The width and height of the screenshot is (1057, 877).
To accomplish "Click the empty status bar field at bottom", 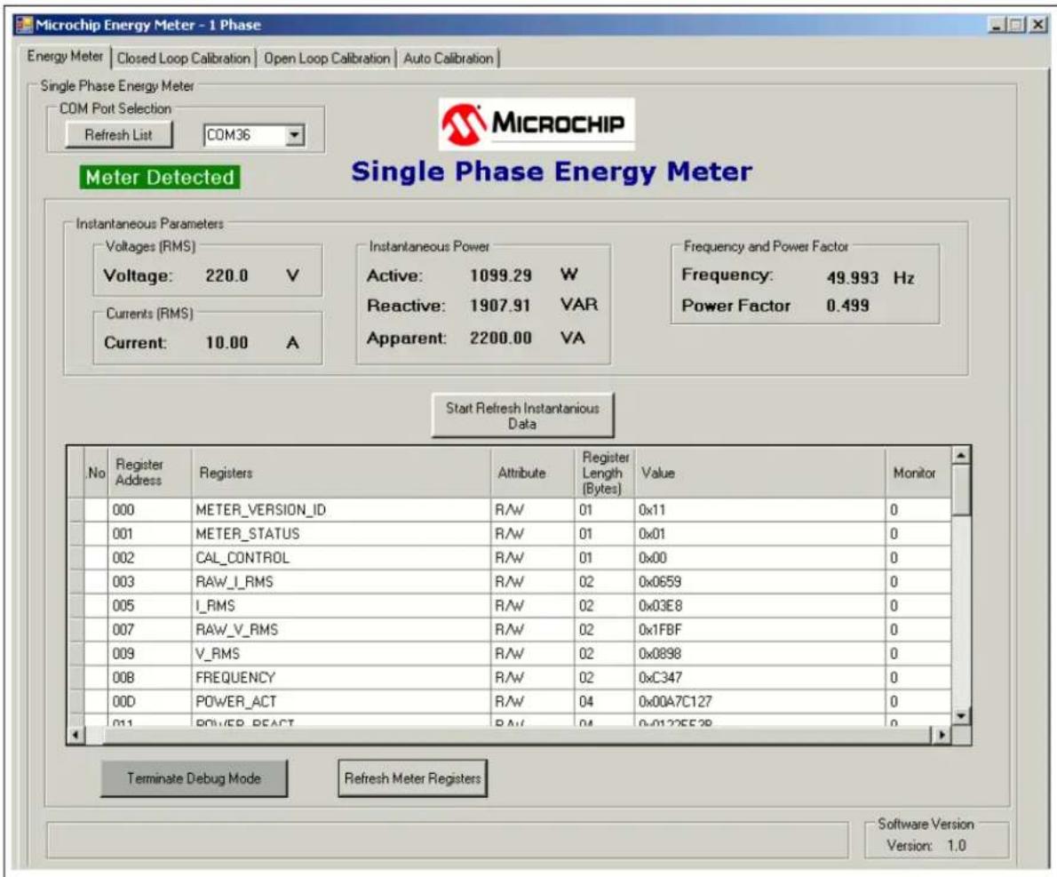I will (x=448, y=840).
